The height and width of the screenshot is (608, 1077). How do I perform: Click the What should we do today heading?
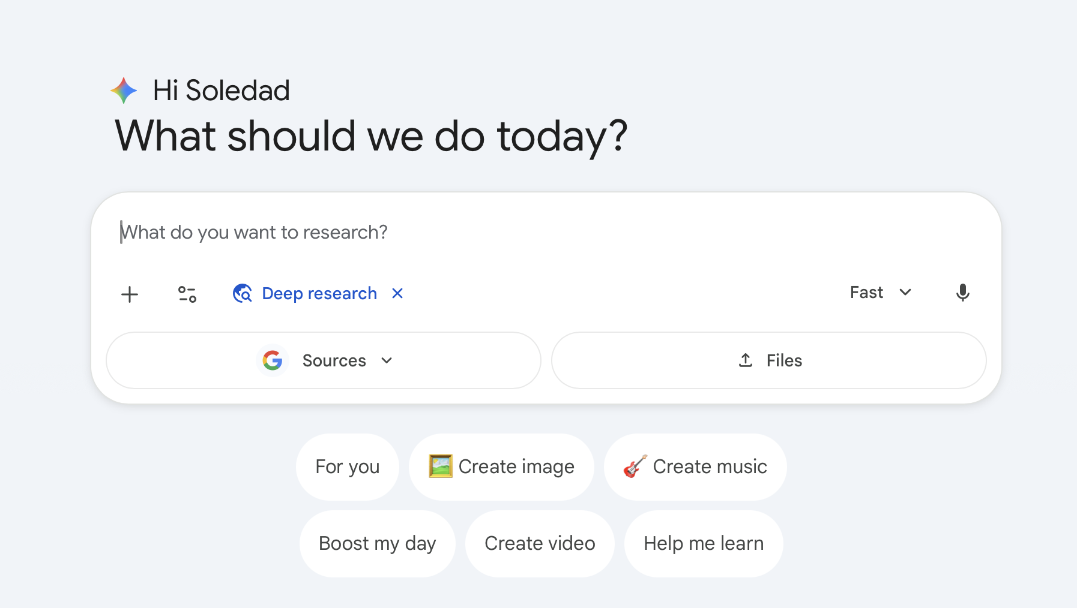(371, 136)
